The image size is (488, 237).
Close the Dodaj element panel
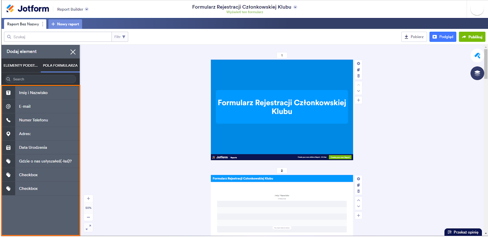[x=73, y=52]
